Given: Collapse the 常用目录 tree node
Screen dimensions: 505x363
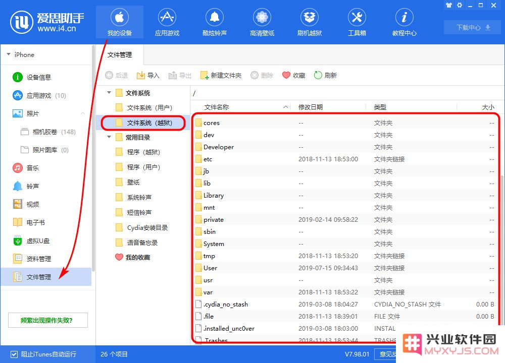Looking at the screenshot, I should 109,137.
